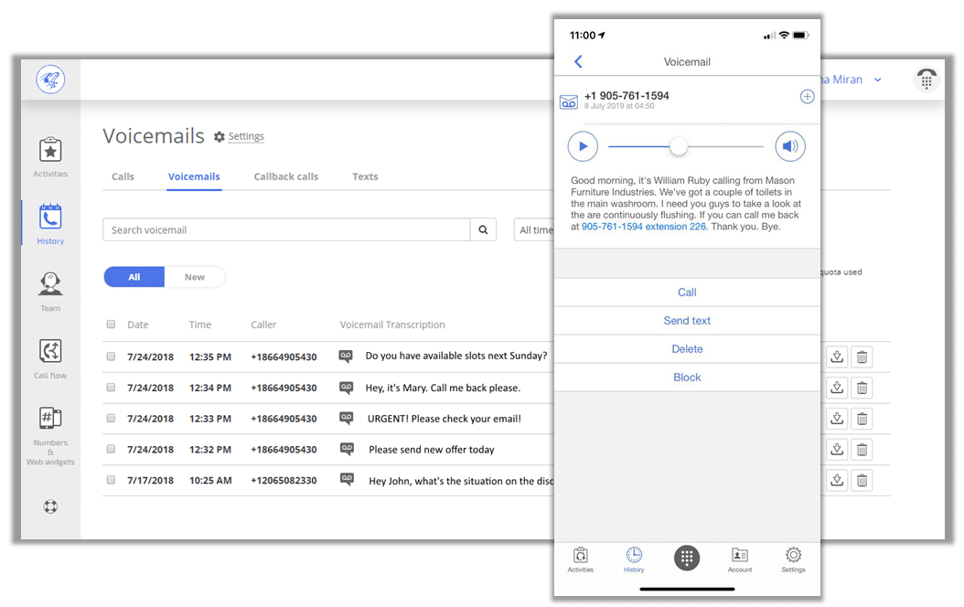Tap Send text in mobile voicemail
Viewport: 964px width, 607px height.
click(x=687, y=321)
